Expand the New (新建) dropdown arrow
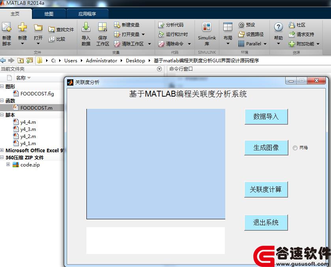 click(22, 44)
